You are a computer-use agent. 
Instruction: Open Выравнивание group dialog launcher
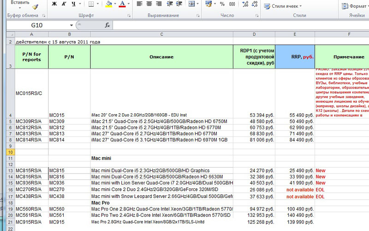pyautogui.click(x=198, y=16)
